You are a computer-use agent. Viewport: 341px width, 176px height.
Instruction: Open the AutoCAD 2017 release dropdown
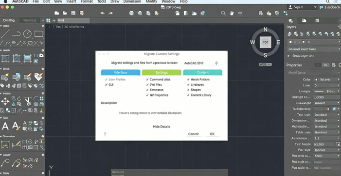coord(201,63)
